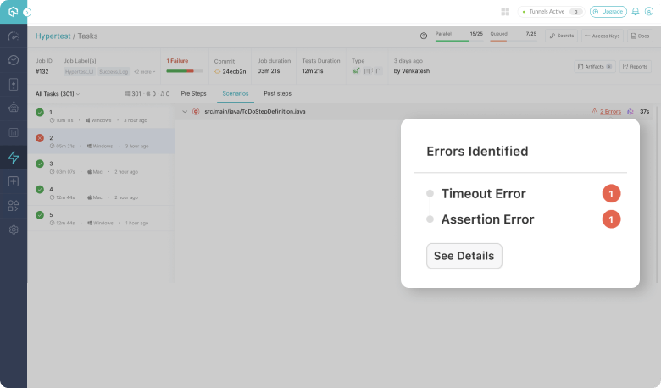The height and width of the screenshot is (388, 661).
Task: Open the All Tasks (301) dropdown
Action: tap(58, 94)
